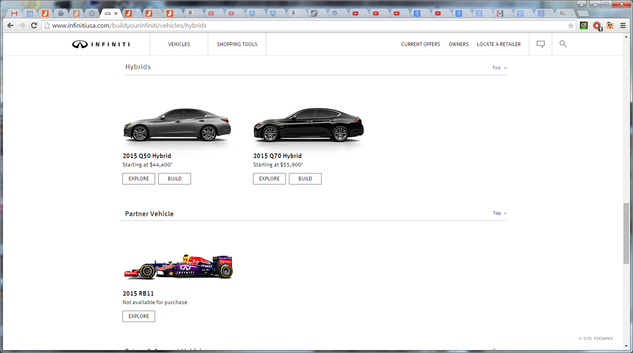Click the browser forward arrow

click(x=22, y=25)
